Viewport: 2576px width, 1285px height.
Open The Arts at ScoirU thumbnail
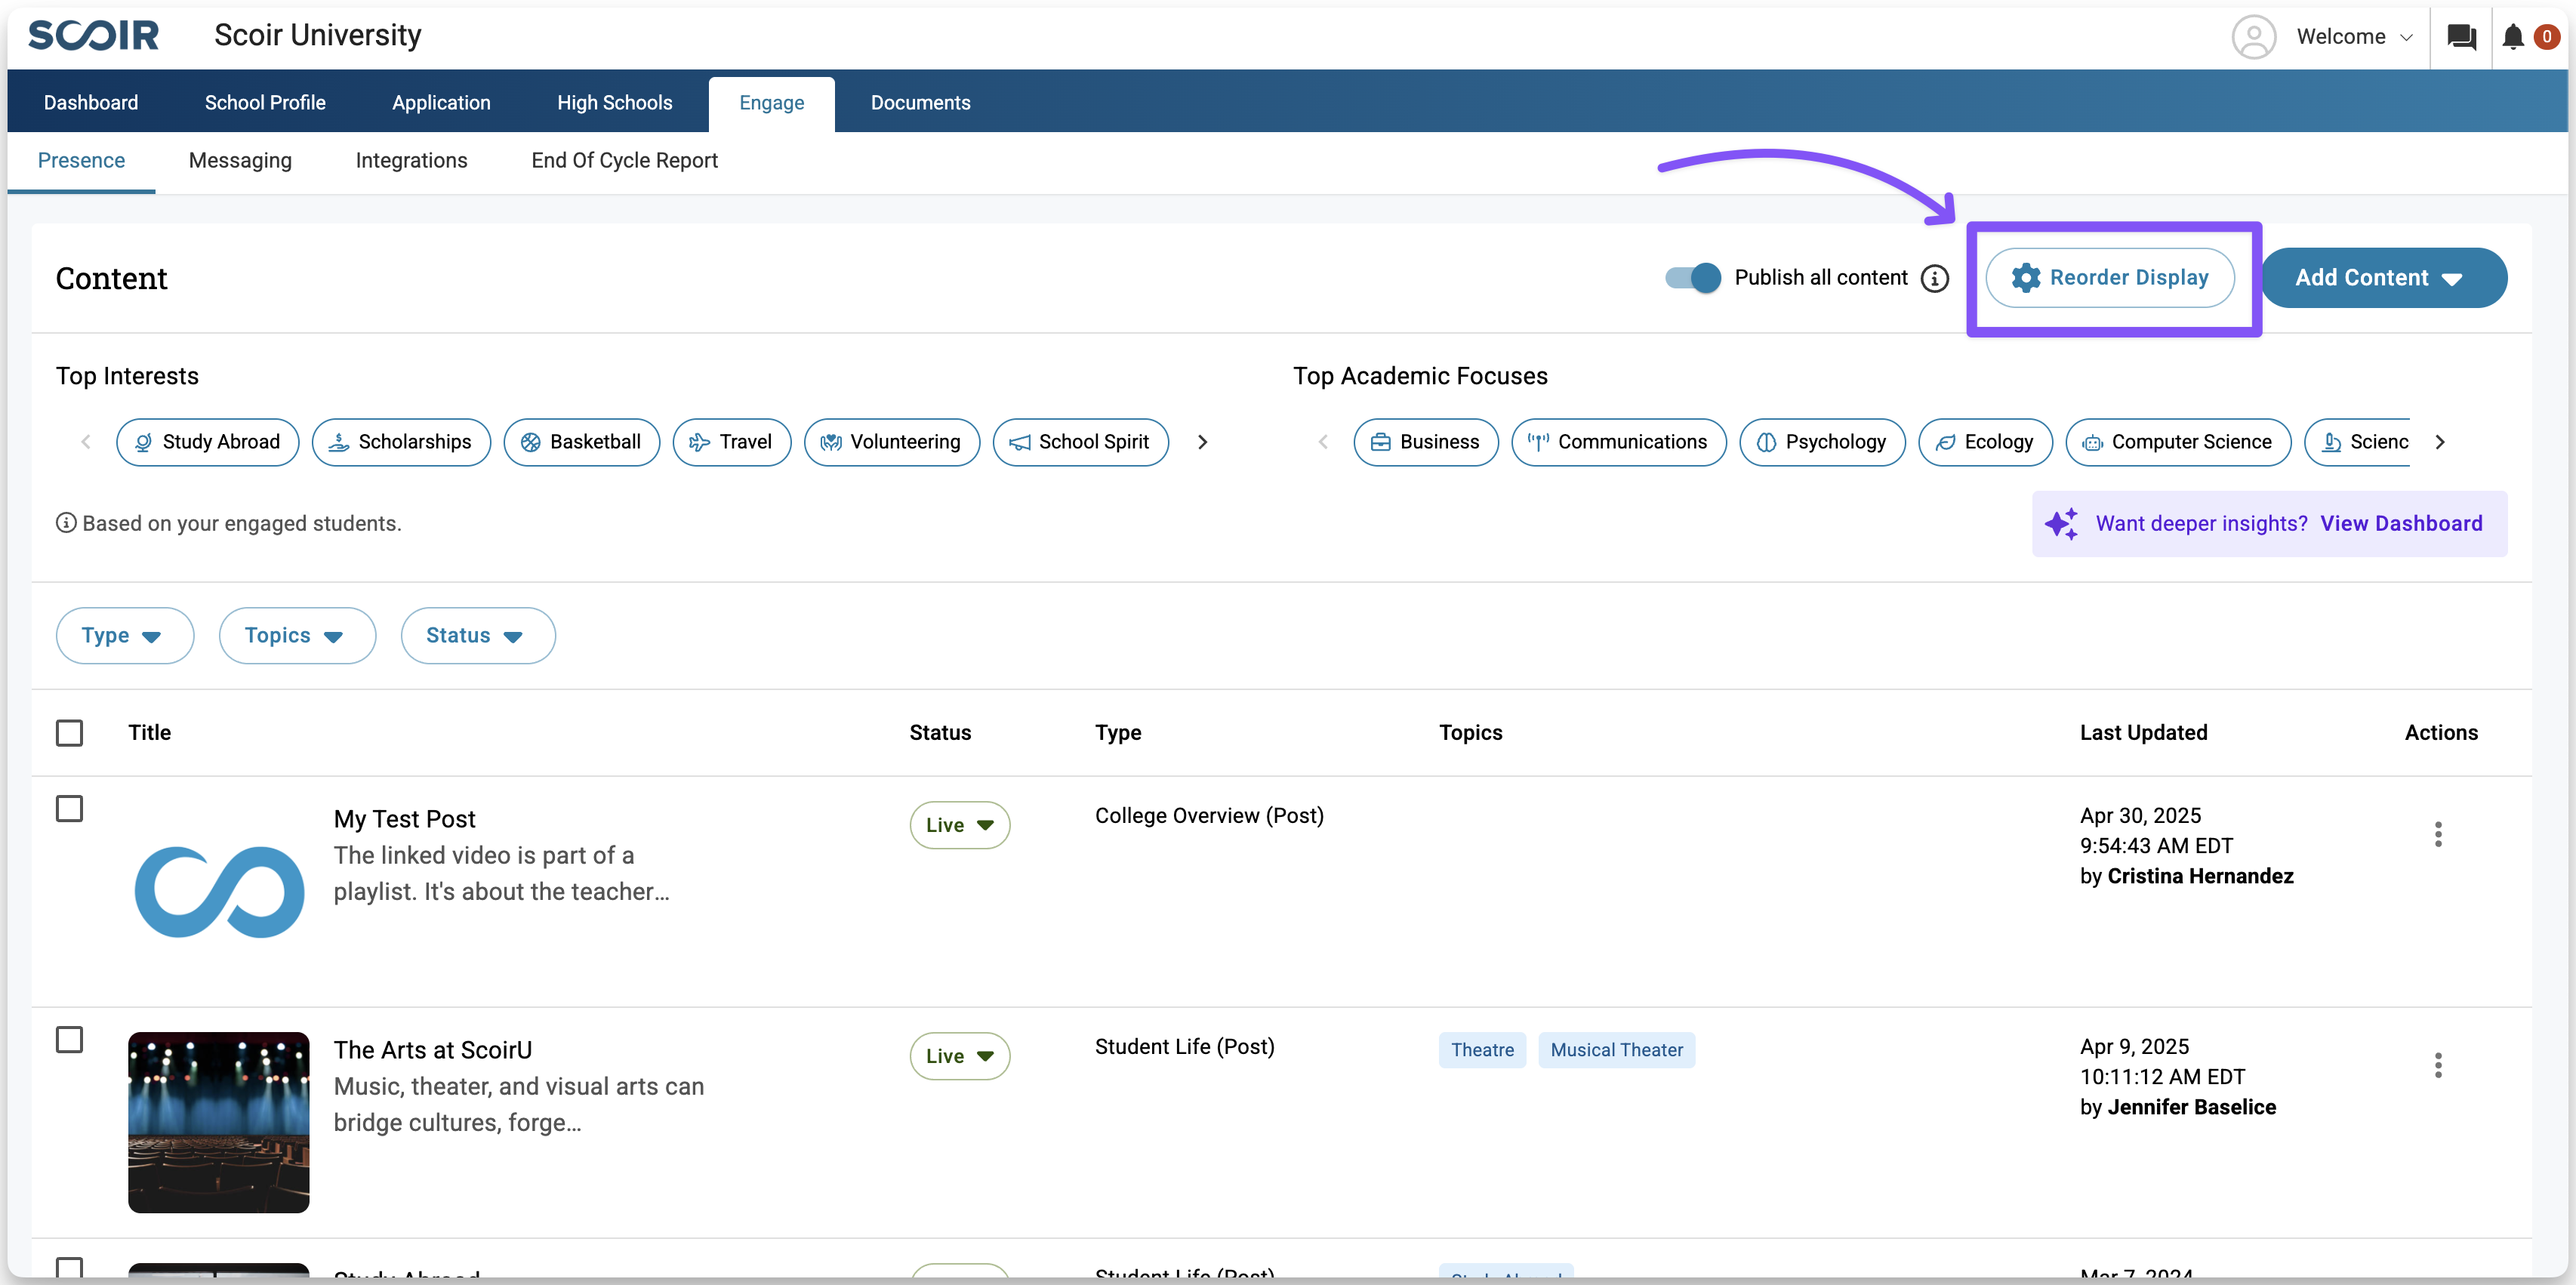coord(218,1122)
